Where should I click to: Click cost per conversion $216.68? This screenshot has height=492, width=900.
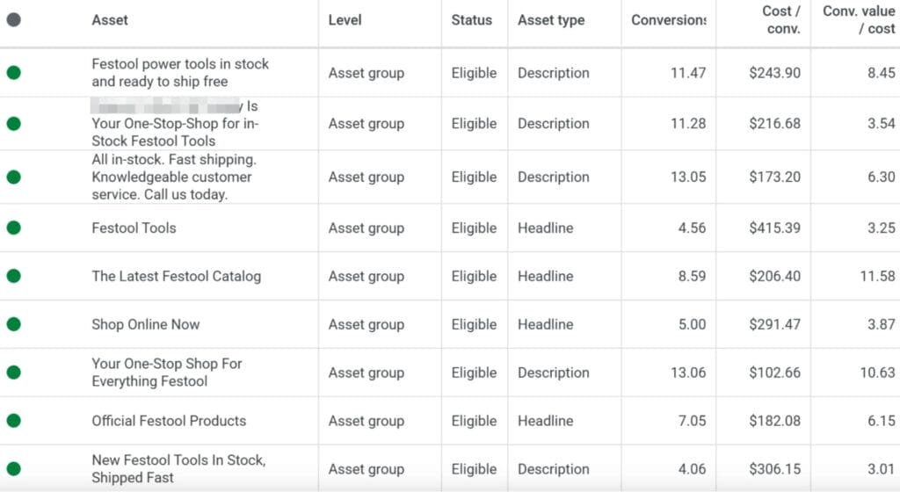point(774,123)
